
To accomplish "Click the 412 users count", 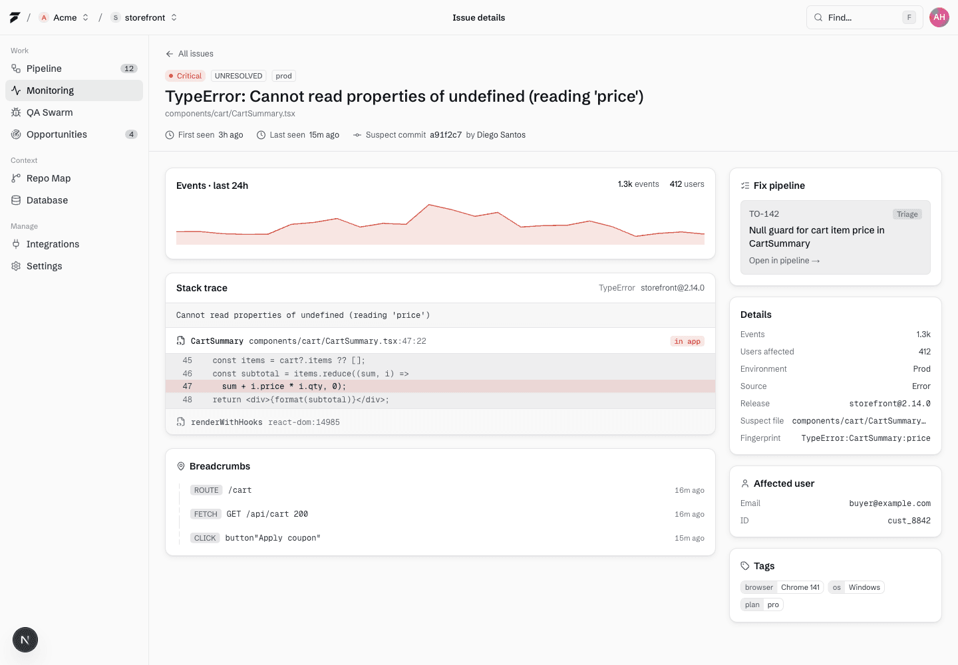I will 687,184.
